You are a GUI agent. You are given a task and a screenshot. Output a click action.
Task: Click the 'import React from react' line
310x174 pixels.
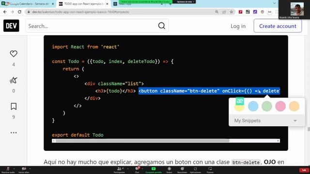pos(85,47)
